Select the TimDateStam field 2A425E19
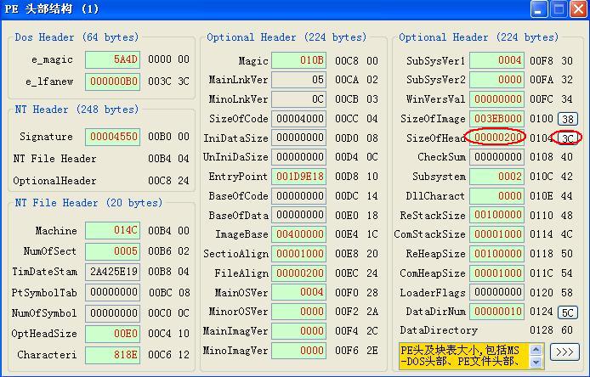 click(x=112, y=272)
